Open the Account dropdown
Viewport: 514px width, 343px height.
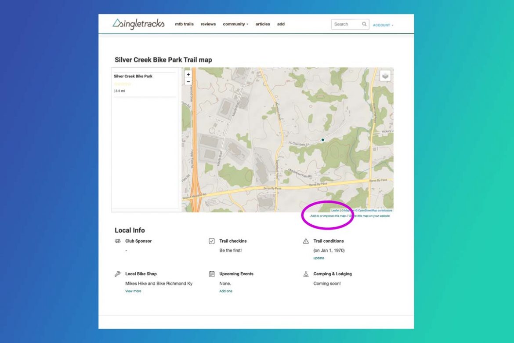[383, 25]
